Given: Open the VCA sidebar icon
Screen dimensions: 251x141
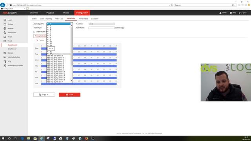Looking at the screenshot, I should 5,61.
